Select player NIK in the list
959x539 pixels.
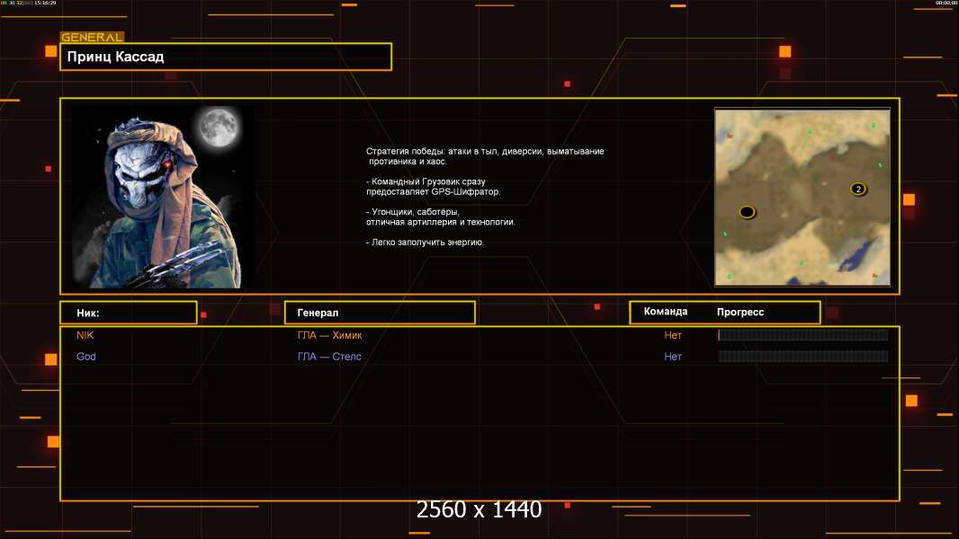85,335
